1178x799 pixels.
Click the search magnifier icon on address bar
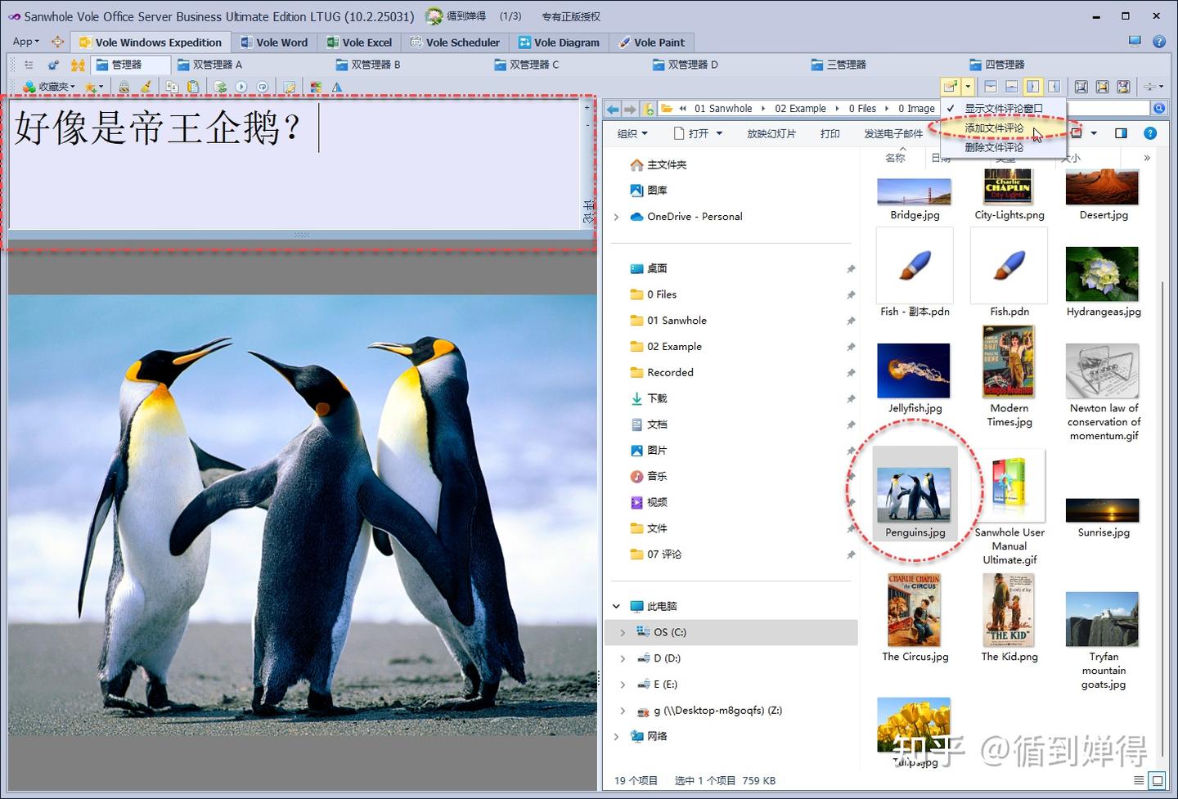(1159, 107)
